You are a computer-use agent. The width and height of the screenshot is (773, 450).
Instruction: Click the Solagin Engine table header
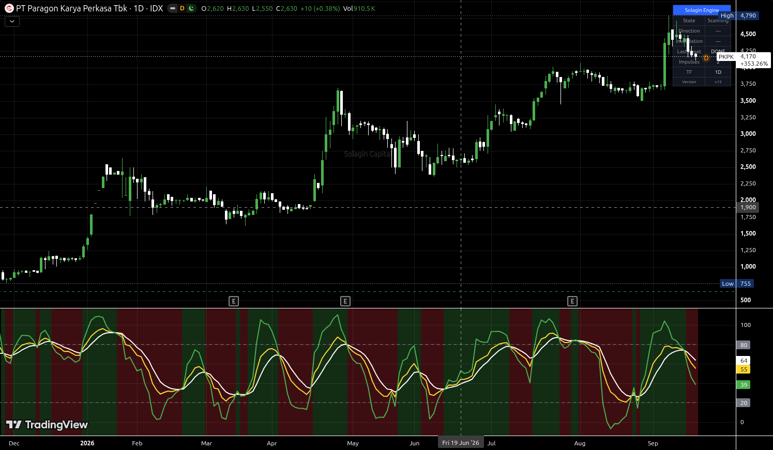702,10
